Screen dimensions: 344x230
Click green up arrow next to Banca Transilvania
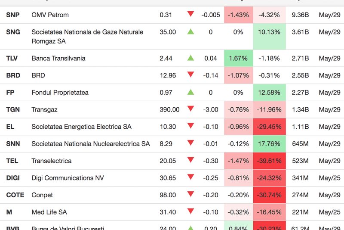point(190,58)
